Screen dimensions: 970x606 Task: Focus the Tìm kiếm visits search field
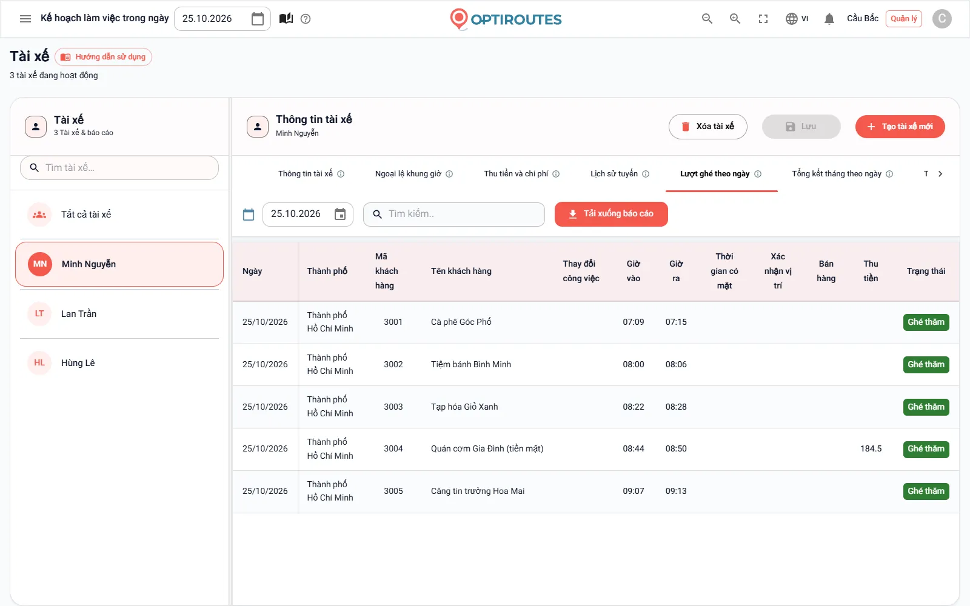[x=454, y=214]
